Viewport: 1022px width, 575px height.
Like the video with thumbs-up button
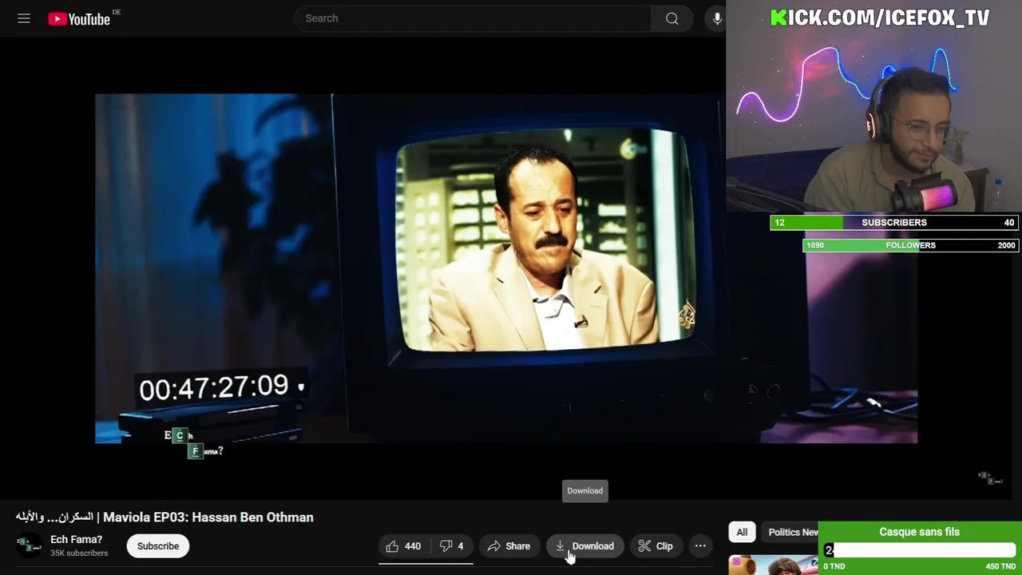[403, 546]
